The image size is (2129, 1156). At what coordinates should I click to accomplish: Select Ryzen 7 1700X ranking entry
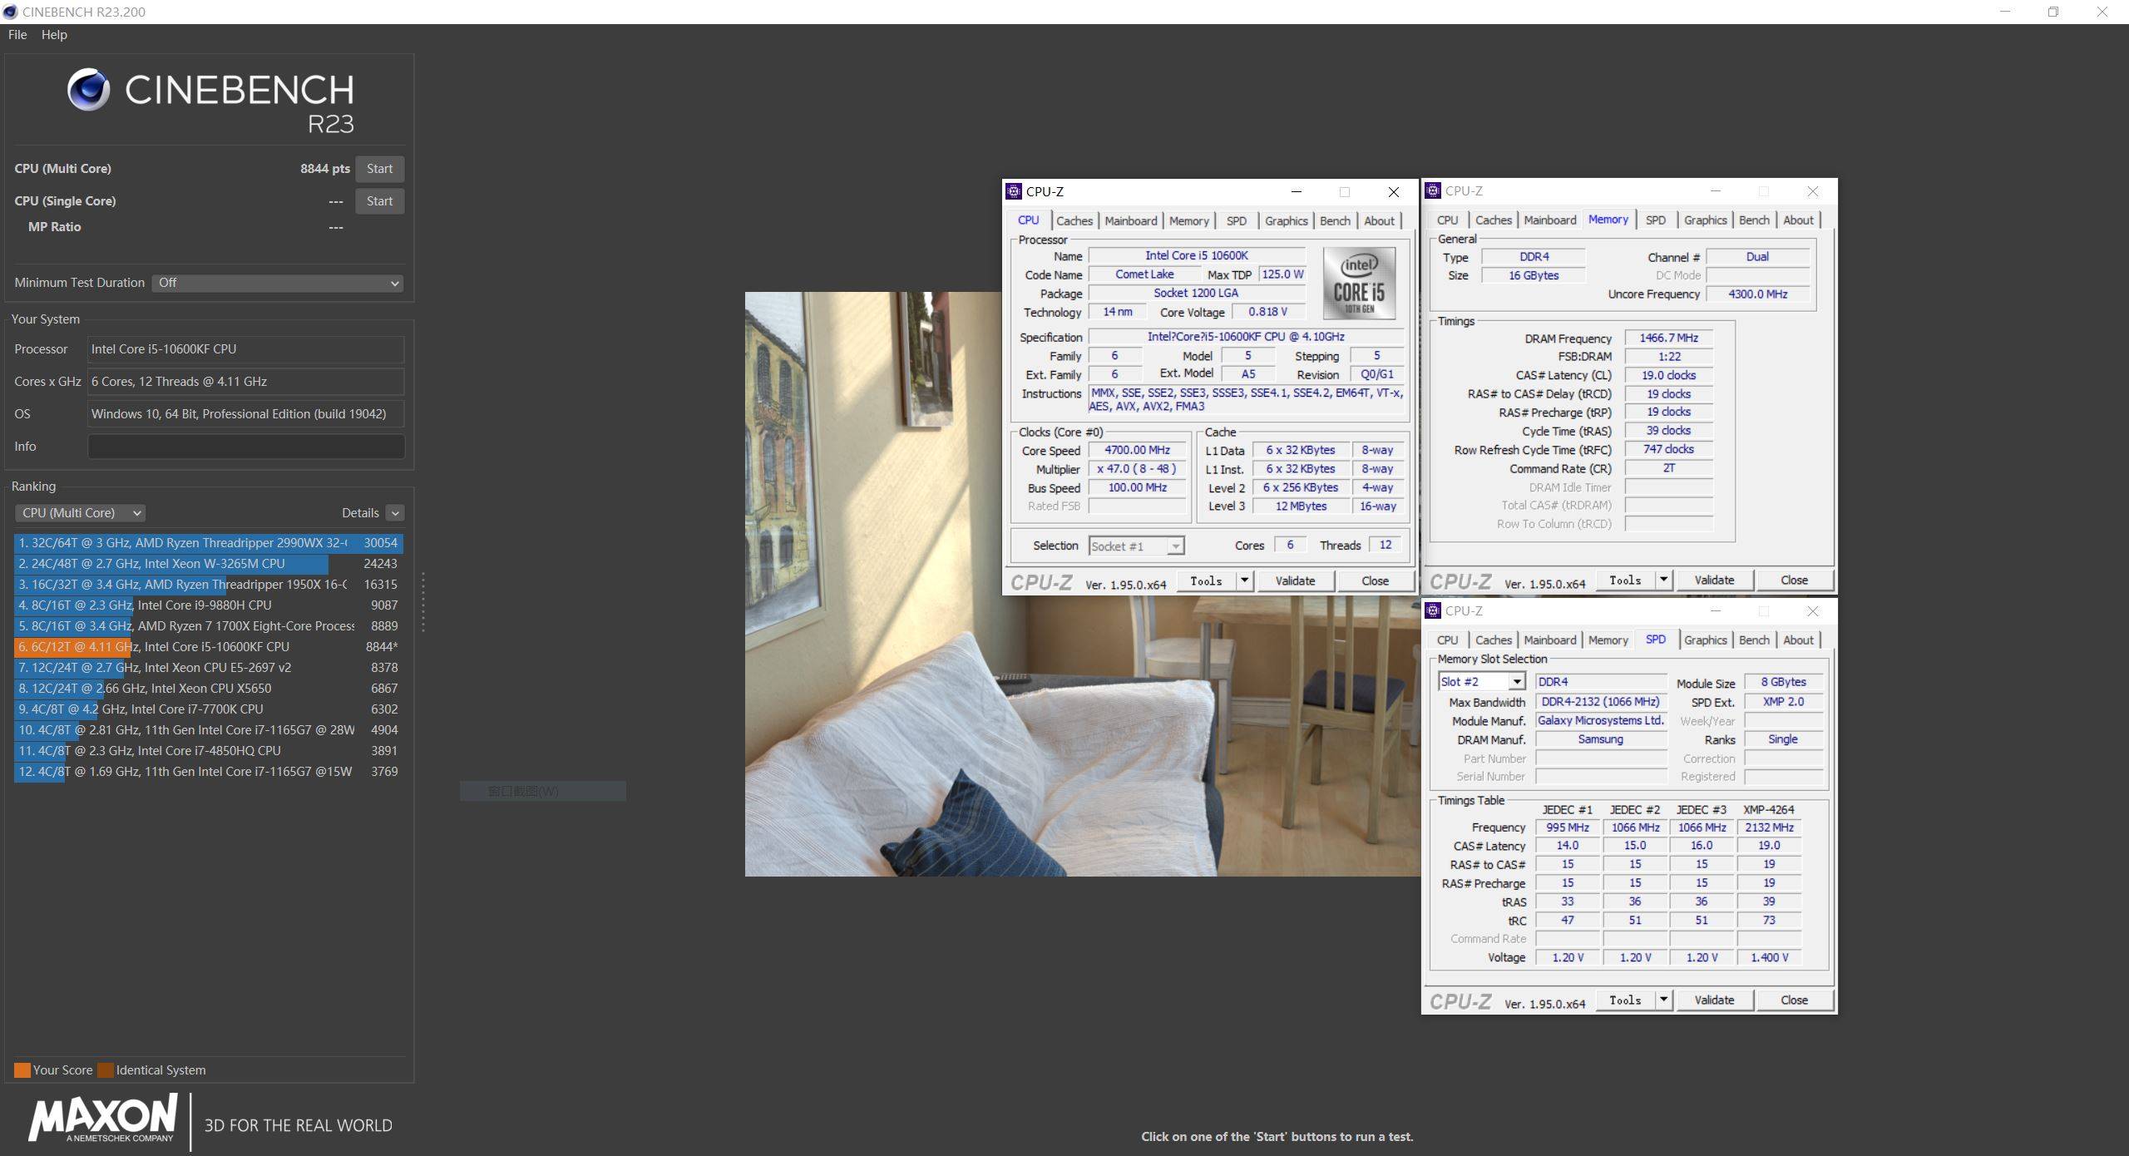click(209, 626)
